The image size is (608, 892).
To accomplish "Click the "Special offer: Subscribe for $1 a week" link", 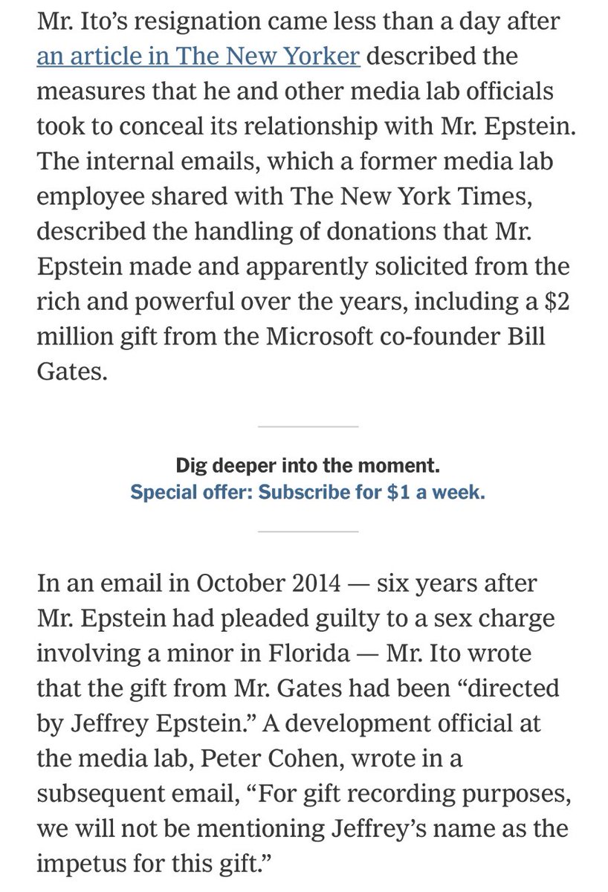I will tap(308, 492).
